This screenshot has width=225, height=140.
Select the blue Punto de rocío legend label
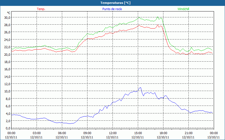tap(112, 9)
